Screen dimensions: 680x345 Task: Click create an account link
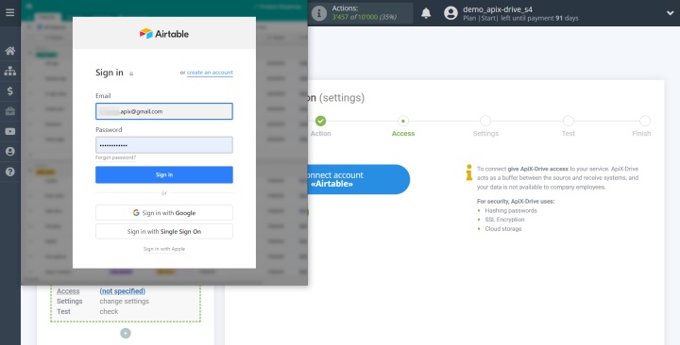pyautogui.click(x=210, y=73)
